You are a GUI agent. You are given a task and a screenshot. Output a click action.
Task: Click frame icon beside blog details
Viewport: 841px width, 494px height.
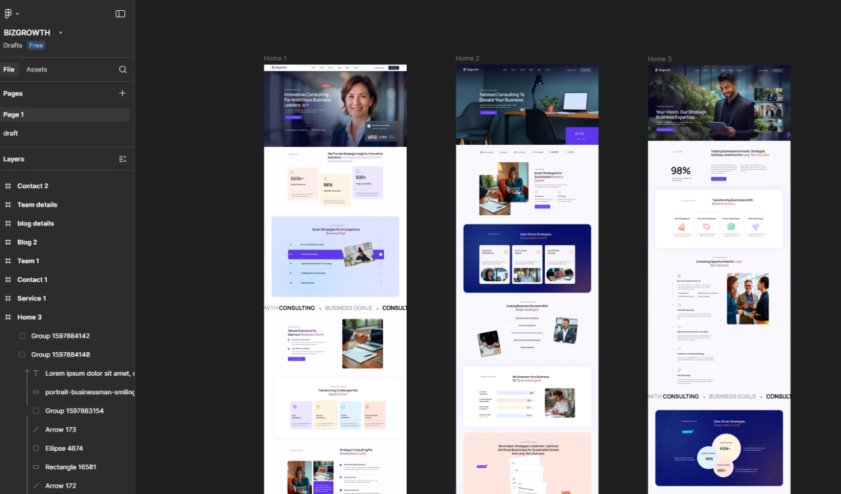coord(8,224)
